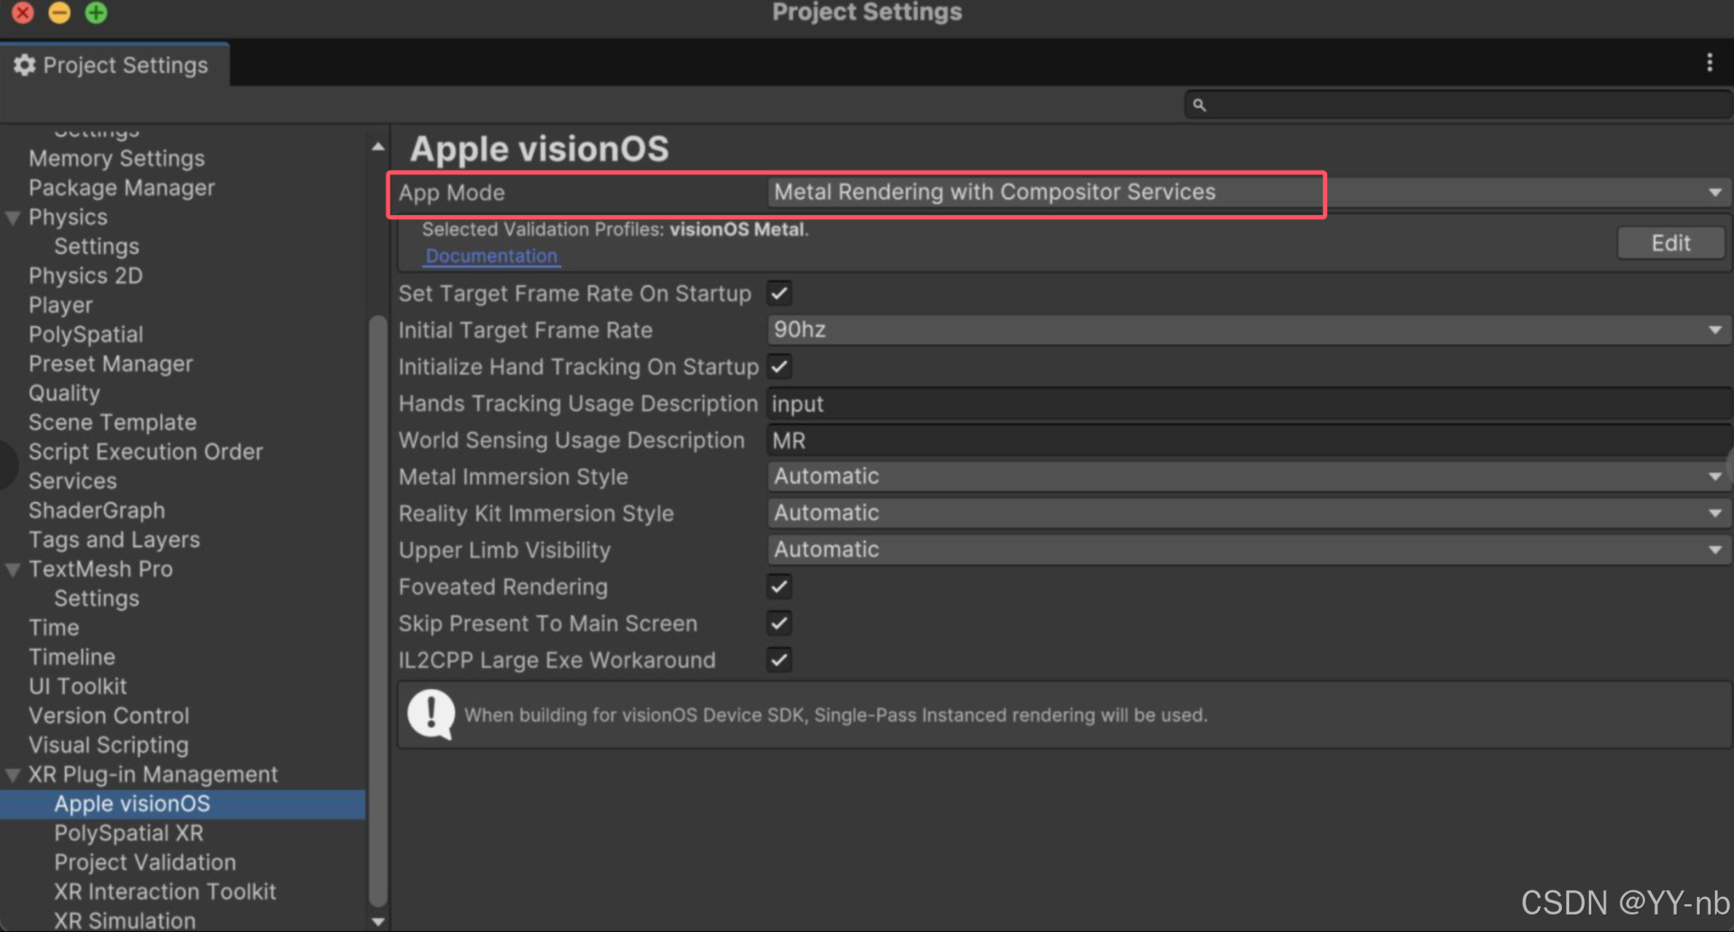The width and height of the screenshot is (1734, 932).
Task: Select Memory Settings in sidebar
Action: (117, 158)
